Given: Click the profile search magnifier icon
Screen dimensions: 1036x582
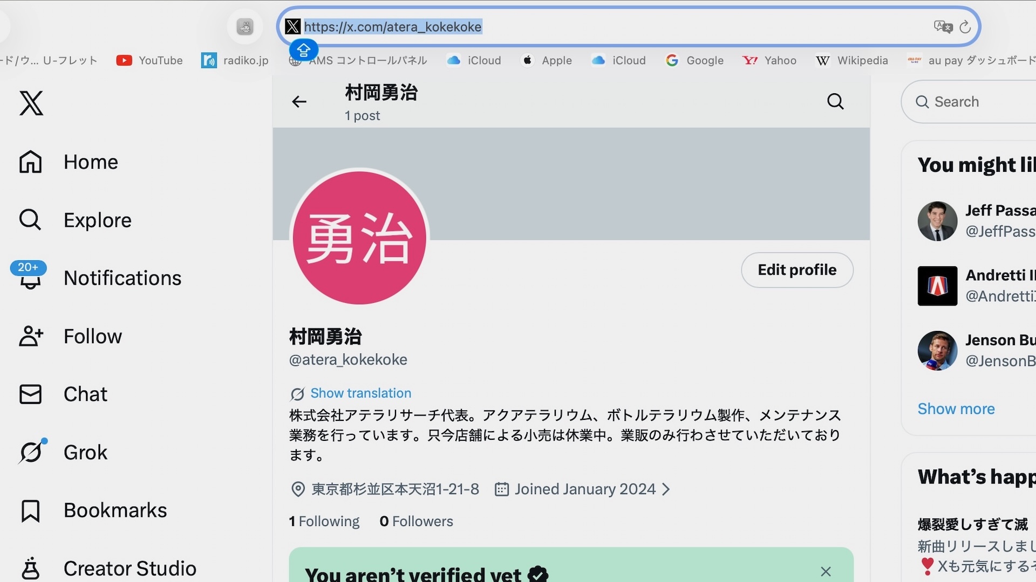Looking at the screenshot, I should tap(835, 101).
